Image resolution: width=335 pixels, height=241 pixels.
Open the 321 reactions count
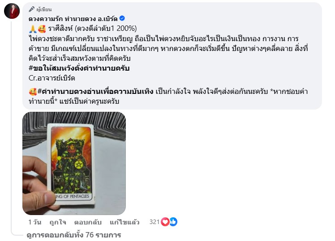tap(155, 222)
